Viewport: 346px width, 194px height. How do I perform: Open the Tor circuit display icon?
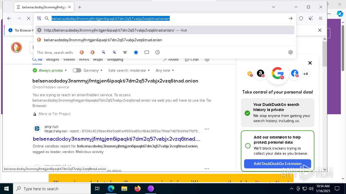point(39,18)
